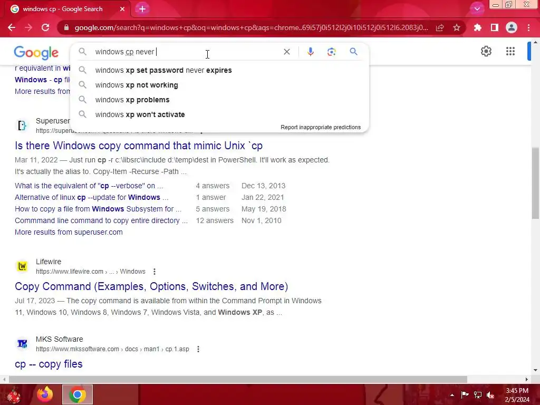
Task: Search by image with Google Lens
Action: click(331, 52)
